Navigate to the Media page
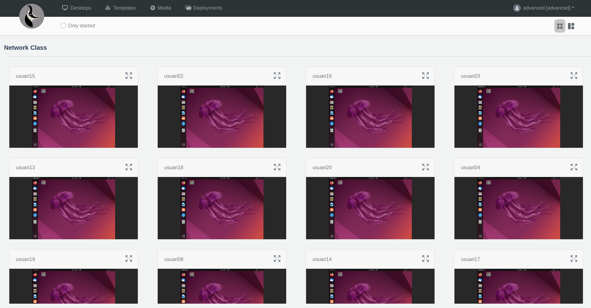 161,8
